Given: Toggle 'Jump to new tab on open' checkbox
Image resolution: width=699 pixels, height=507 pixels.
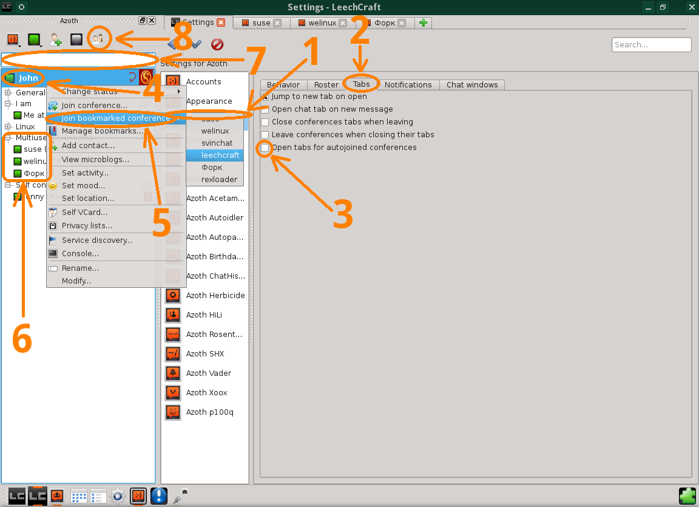Looking at the screenshot, I should pyautogui.click(x=265, y=97).
